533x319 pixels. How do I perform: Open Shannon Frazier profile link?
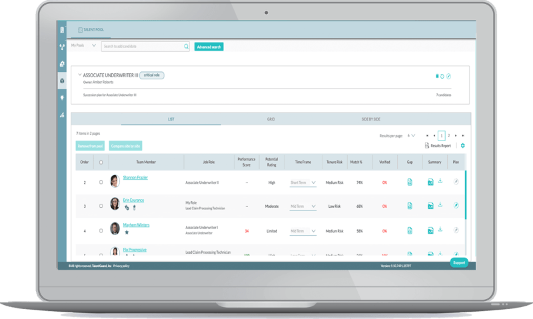tap(135, 178)
